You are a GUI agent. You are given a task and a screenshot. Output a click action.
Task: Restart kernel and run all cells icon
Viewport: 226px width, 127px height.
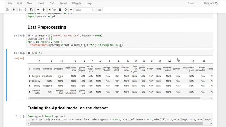(71, 10)
